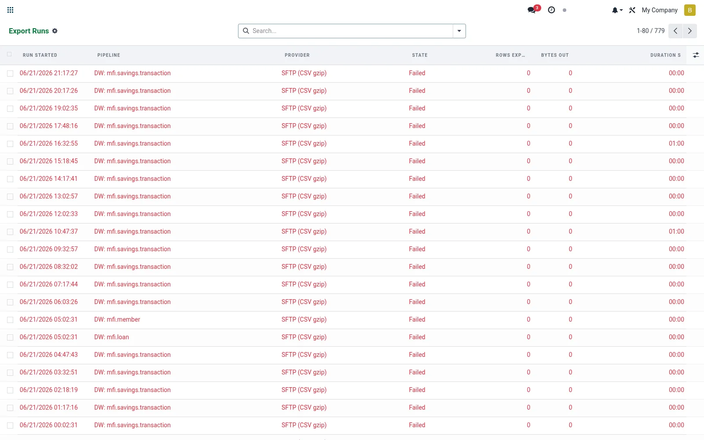Switch company via My Company
Image resolution: width=704 pixels, height=440 pixels.
pyautogui.click(x=660, y=10)
